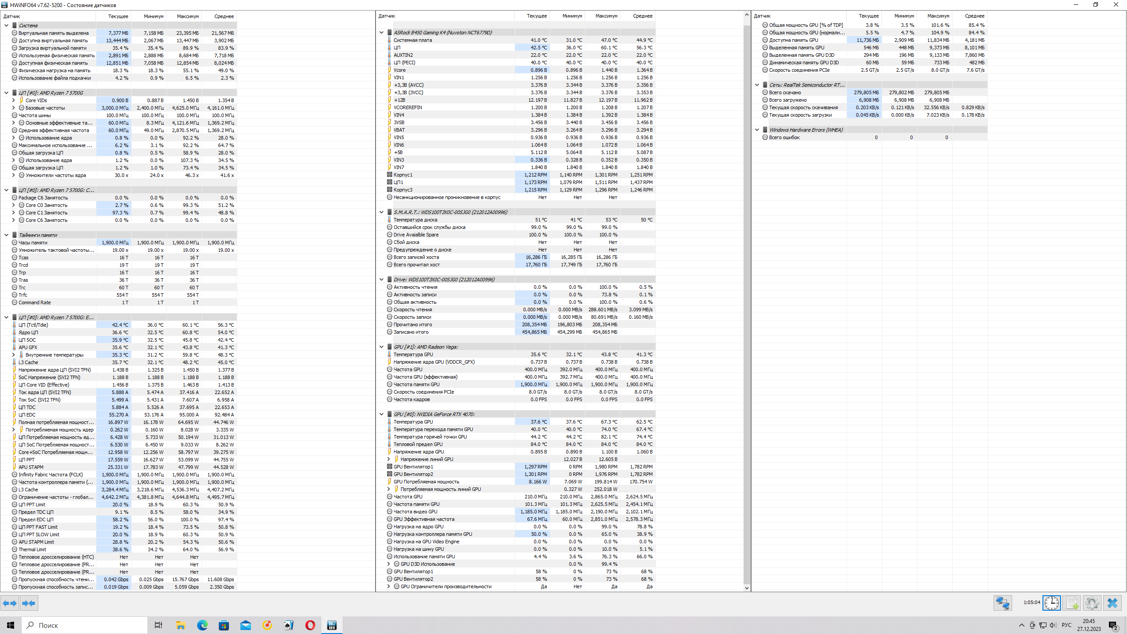Collapse the Windows Hardware Errors group

[x=757, y=130]
